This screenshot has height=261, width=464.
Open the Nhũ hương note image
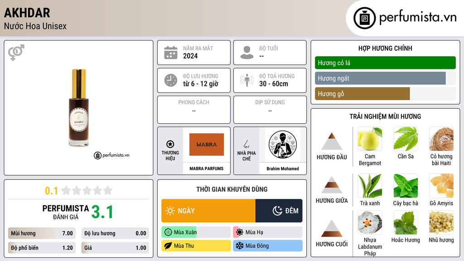pyautogui.click(x=441, y=222)
